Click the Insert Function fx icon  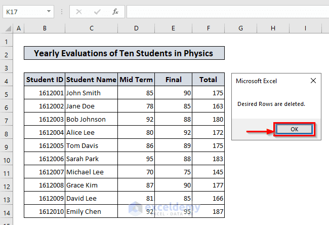115,12
